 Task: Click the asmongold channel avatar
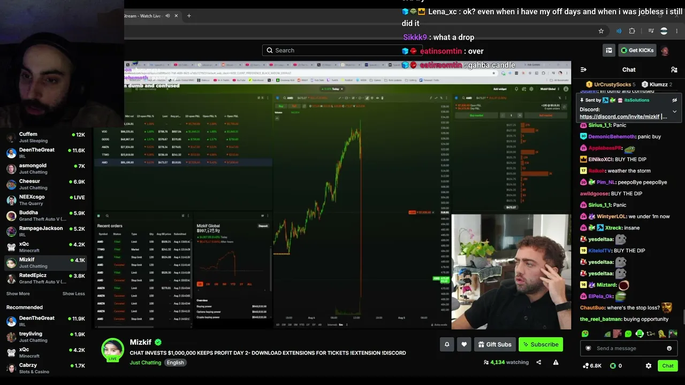[11, 169]
